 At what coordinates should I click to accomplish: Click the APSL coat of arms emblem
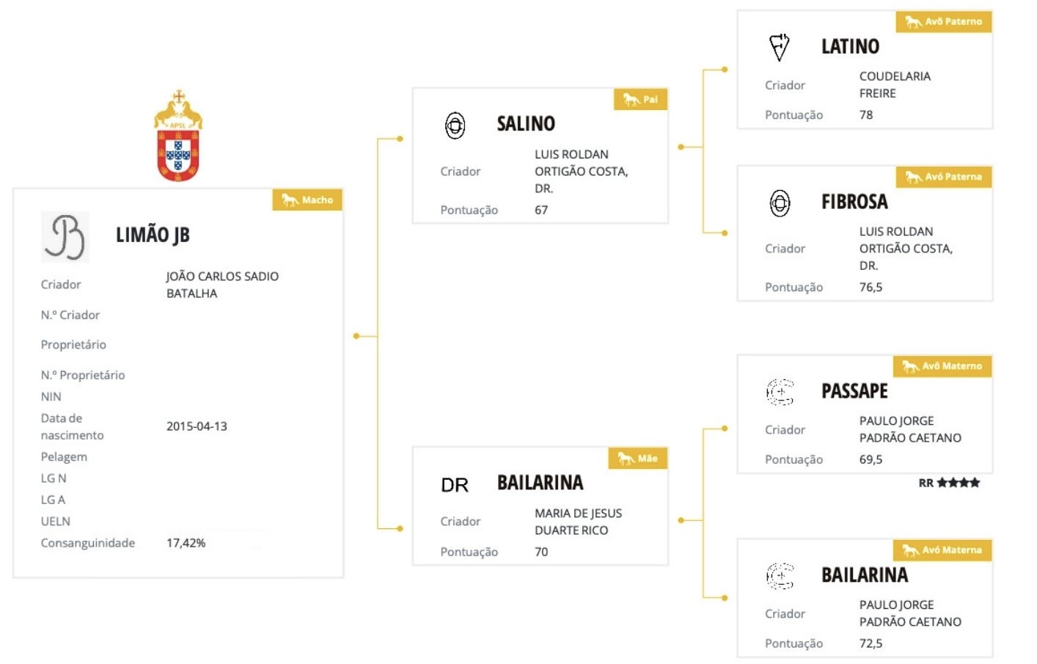coord(178,136)
